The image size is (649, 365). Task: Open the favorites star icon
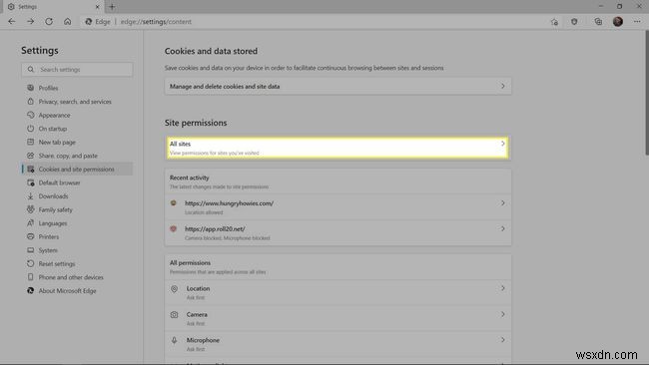[554, 22]
